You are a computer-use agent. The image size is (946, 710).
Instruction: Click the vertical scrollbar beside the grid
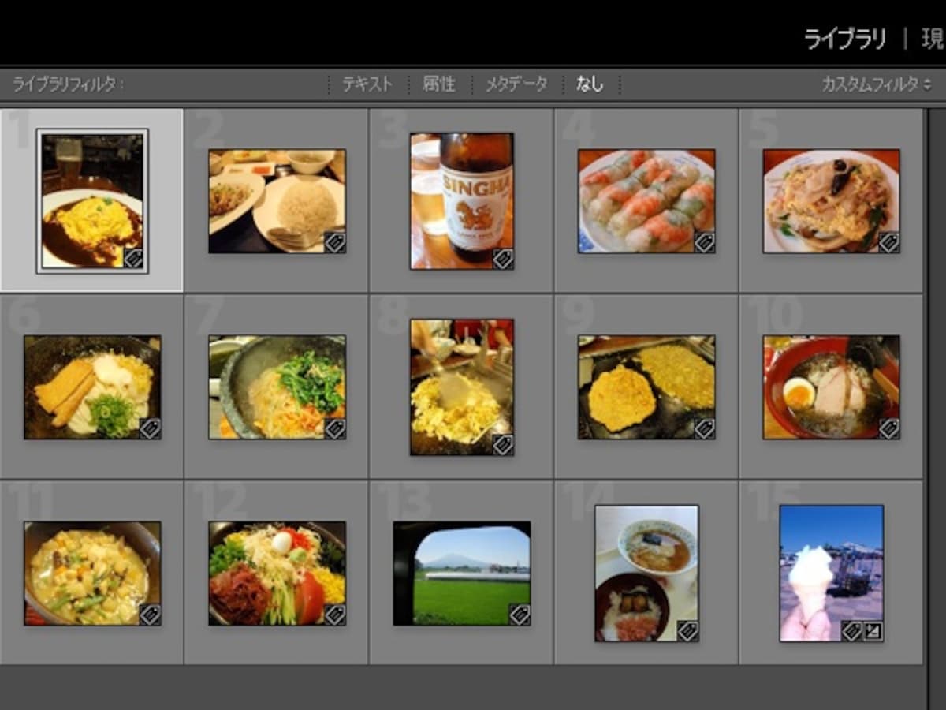[937, 387]
